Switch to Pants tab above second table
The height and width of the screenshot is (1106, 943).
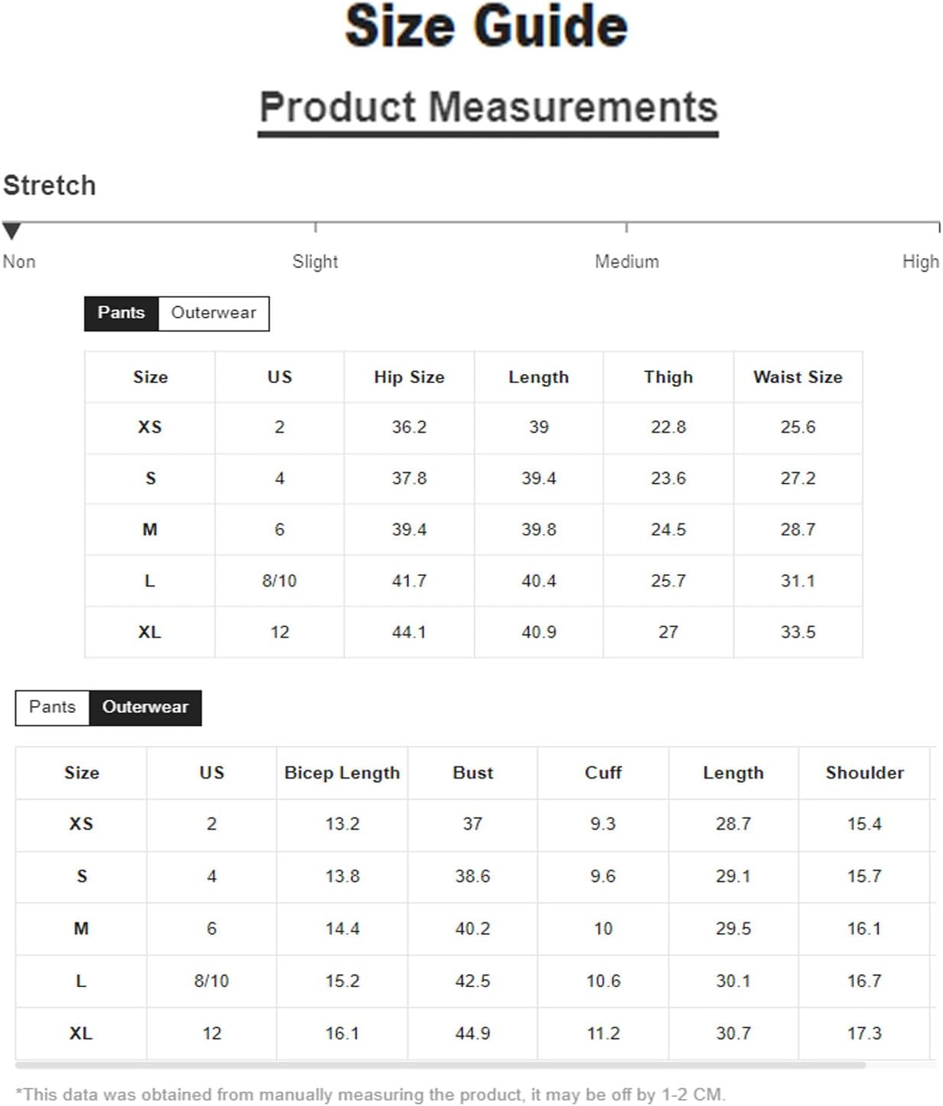tap(53, 708)
